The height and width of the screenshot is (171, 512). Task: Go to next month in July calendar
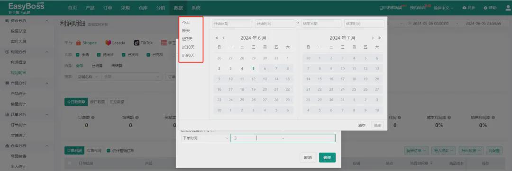373,38
